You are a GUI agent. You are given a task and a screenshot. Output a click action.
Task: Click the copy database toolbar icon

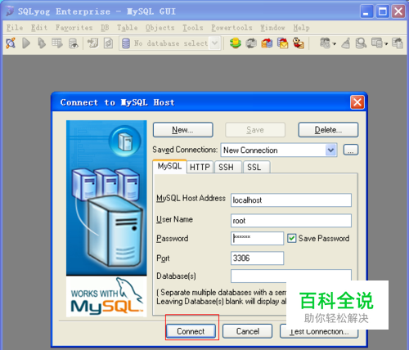click(x=93, y=43)
